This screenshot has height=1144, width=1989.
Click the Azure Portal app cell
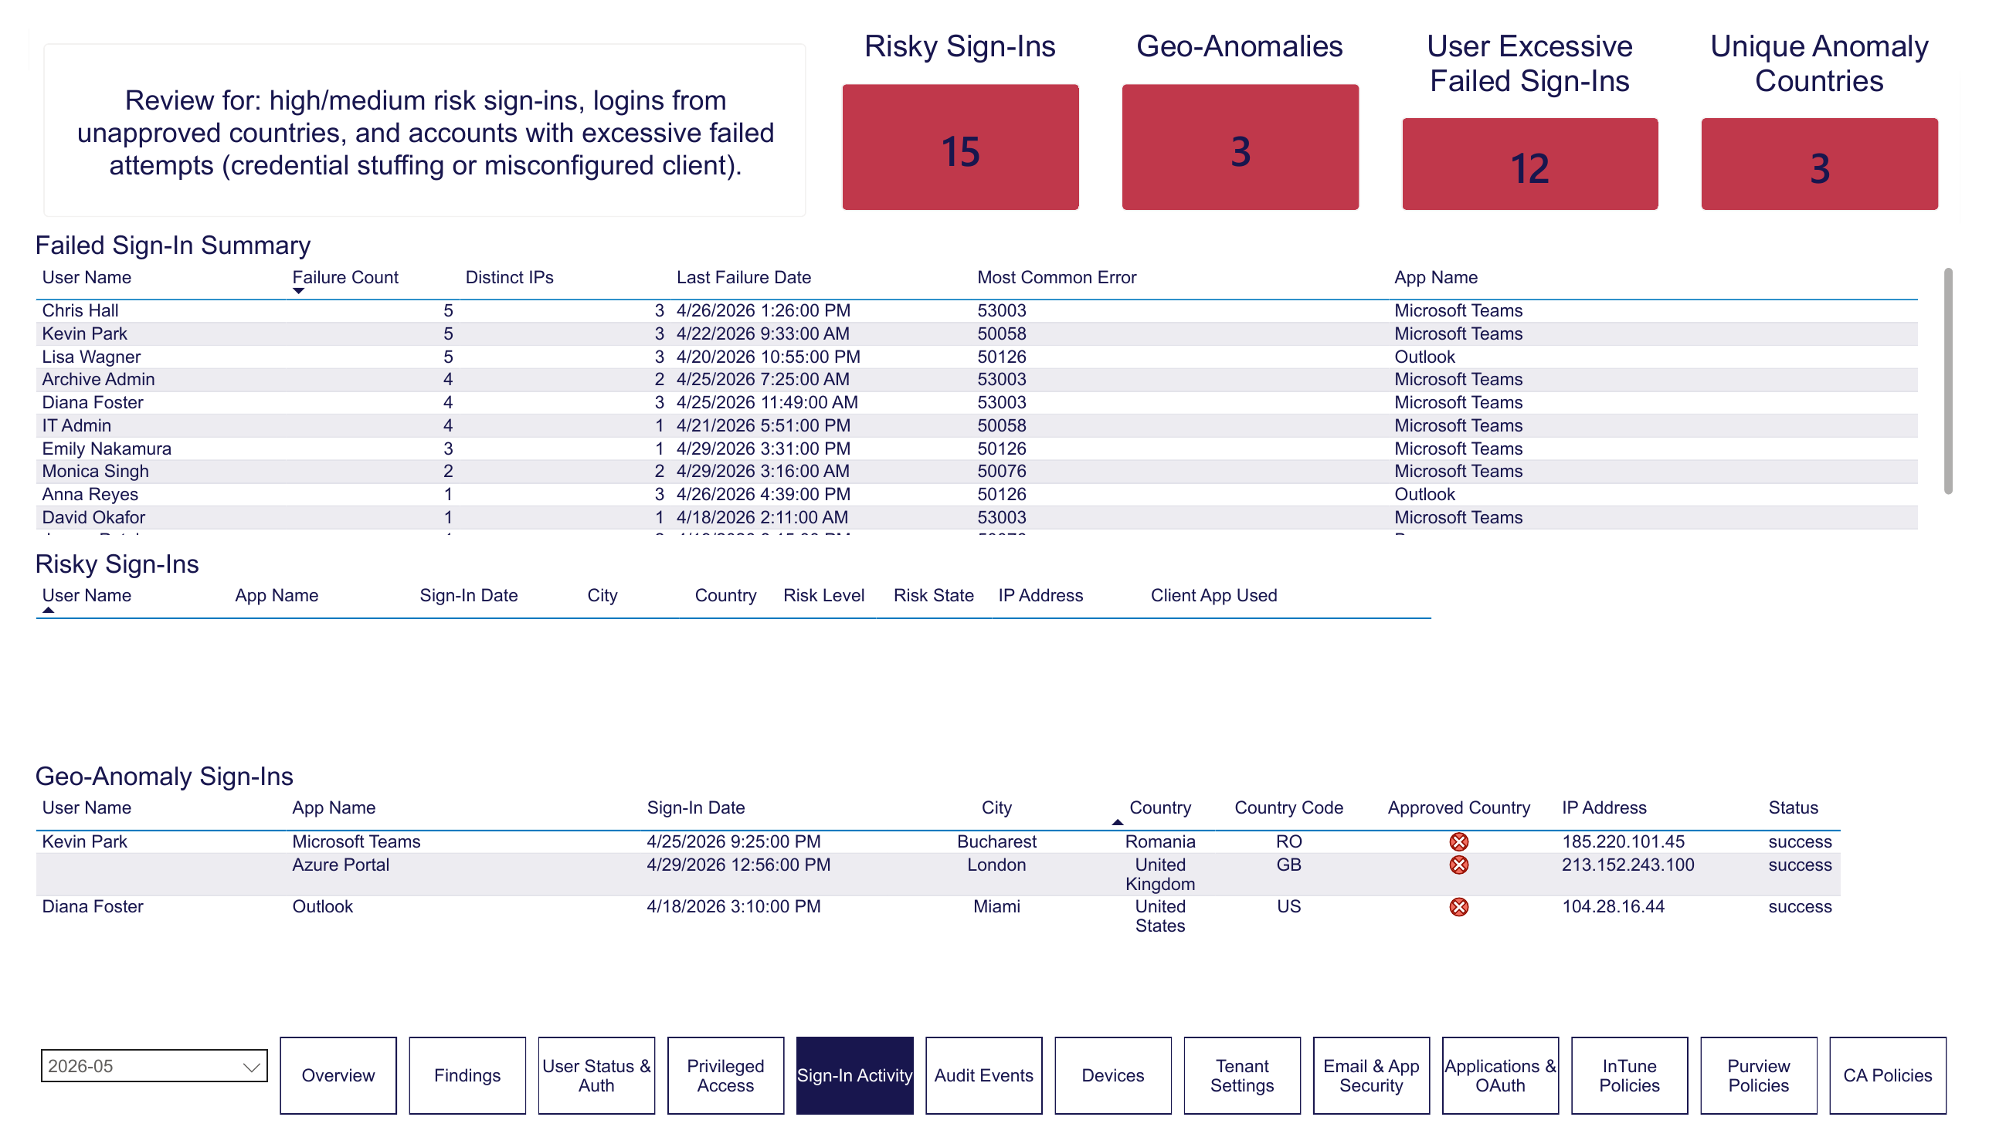tap(341, 865)
